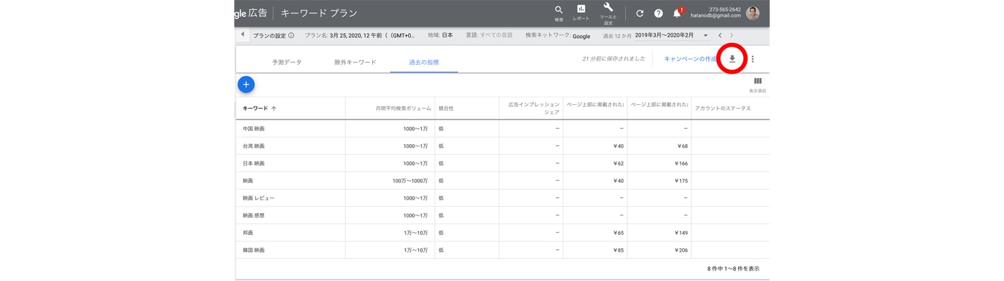Screen dimensions: 1004x281
Task: Click the download icon circled in red
Action: tap(732, 59)
